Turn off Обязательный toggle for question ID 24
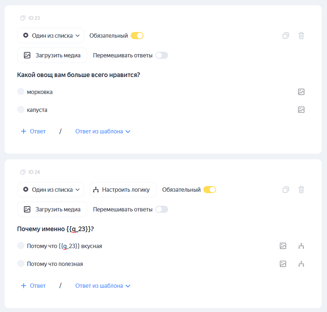This screenshot has height=312, width=327. (x=210, y=190)
